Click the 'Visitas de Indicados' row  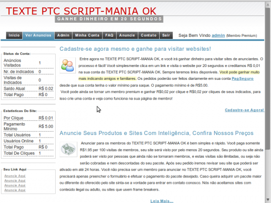[x=29, y=80]
